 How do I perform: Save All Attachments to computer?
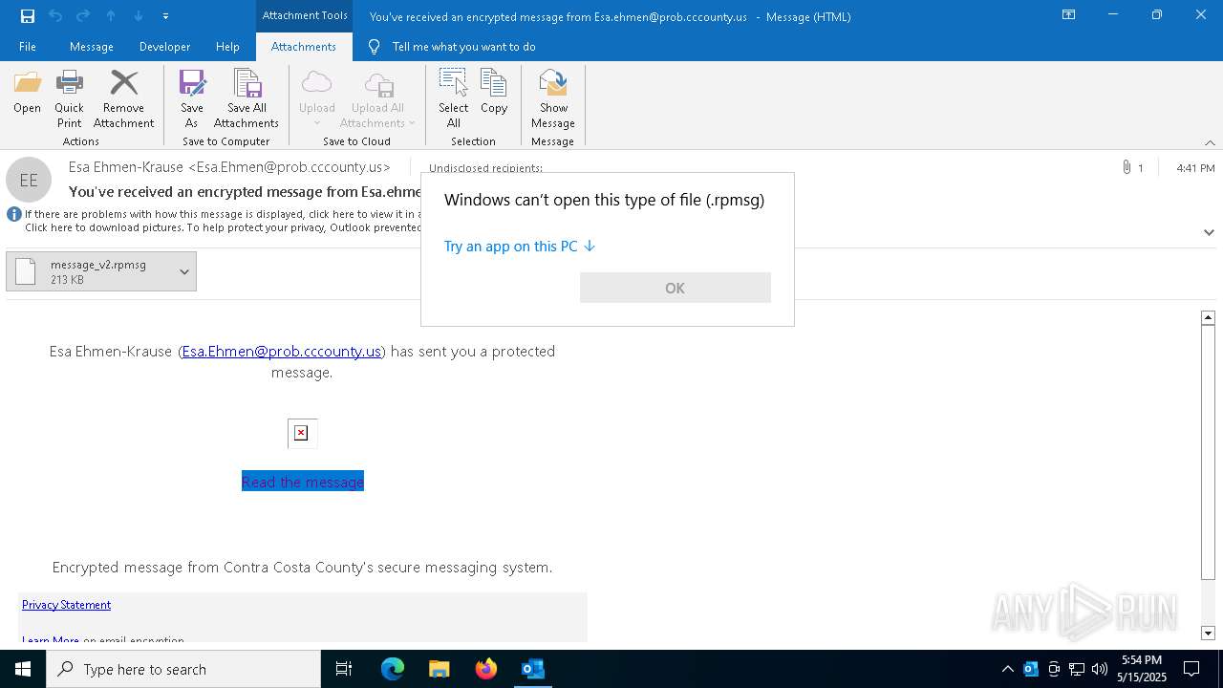click(x=247, y=99)
